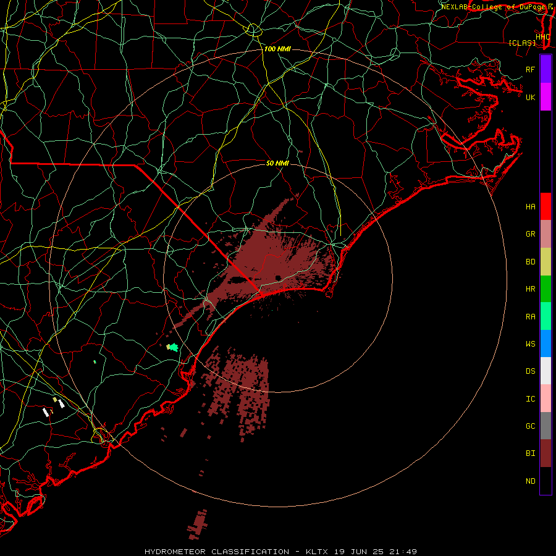Click the HR green legend swatch
The image size is (556, 556).
[x=545, y=289]
